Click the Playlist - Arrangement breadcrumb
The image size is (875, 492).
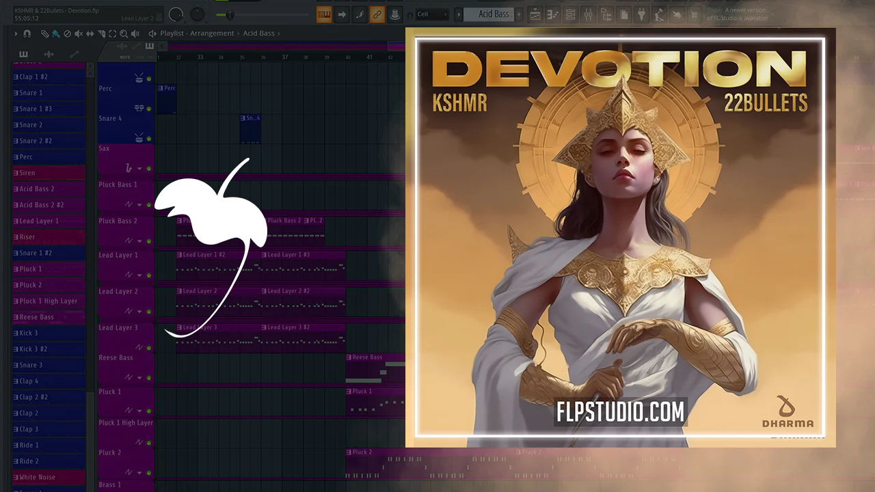(197, 33)
